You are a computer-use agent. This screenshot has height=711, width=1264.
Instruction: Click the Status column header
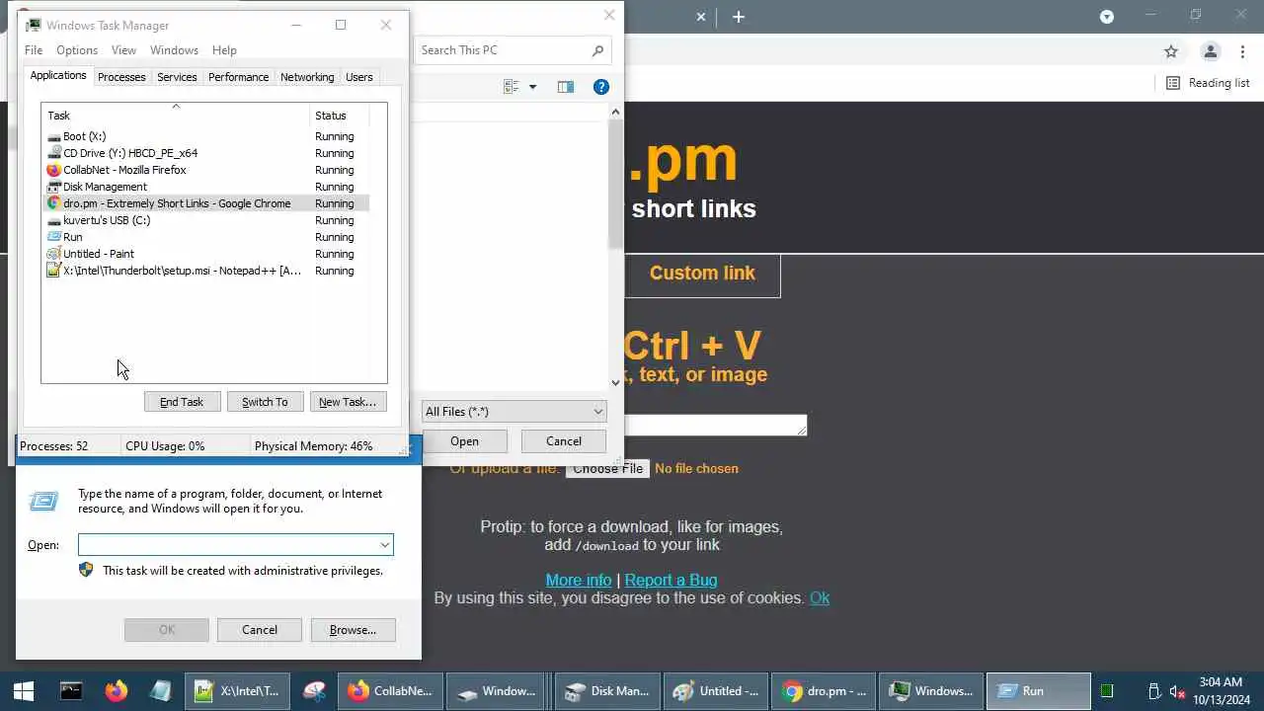pos(339,116)
